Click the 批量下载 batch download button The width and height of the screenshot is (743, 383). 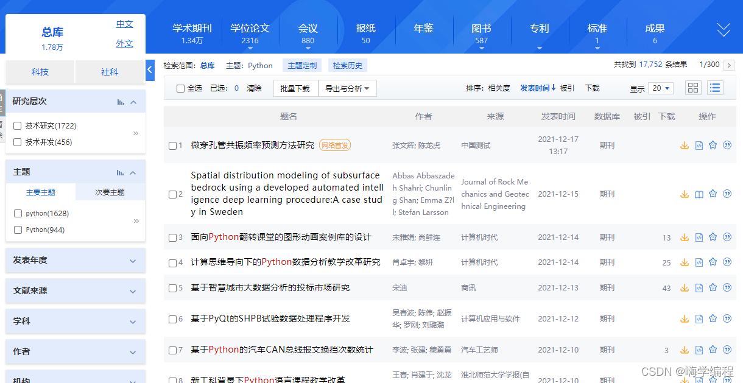coord(295,88)
